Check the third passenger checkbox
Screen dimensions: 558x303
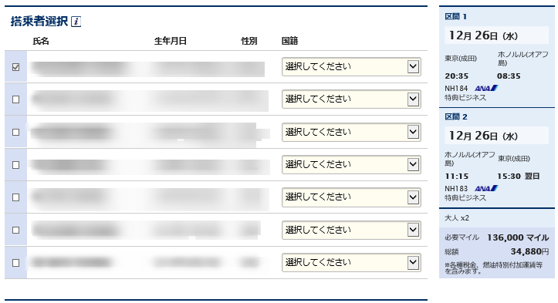pos(15,133)
